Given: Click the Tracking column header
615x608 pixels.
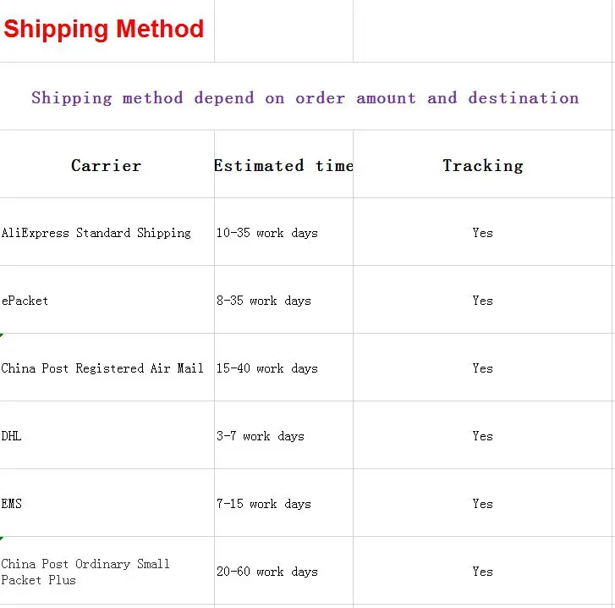Looking at the screenshot, I should (x=482, y=165).
